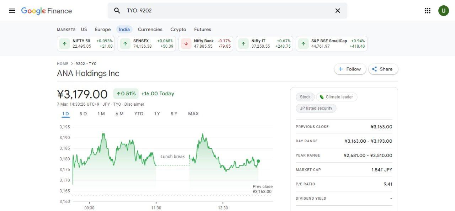
Task: Open the S&P BSE SmallCap card
Action: coord(332,44)
